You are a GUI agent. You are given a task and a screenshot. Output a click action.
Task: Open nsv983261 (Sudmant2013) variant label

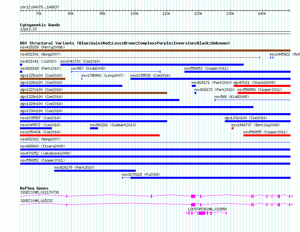(x=113, y=125)
